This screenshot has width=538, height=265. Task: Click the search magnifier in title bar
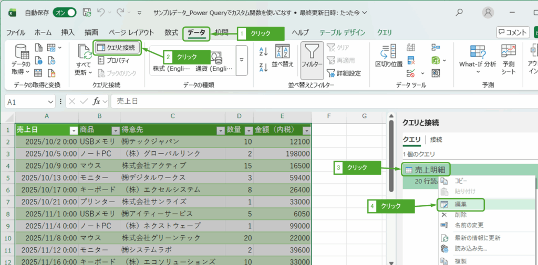pyautogui.click(x=459, y=12)
